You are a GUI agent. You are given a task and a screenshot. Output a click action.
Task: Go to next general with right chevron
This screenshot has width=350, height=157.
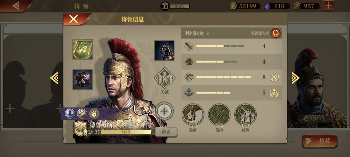[295, 78]
